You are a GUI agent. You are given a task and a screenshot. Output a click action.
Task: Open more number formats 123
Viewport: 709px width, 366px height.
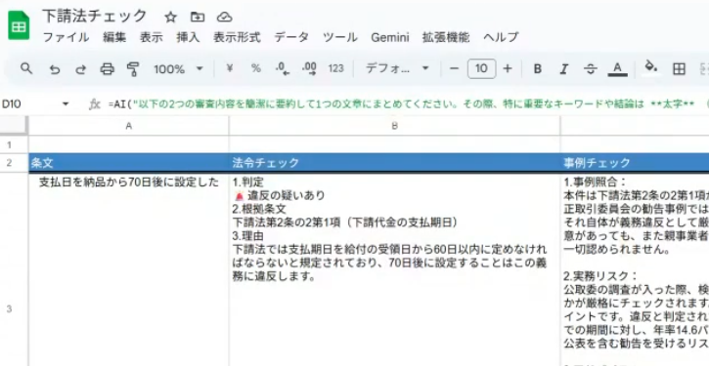[336, 68]
